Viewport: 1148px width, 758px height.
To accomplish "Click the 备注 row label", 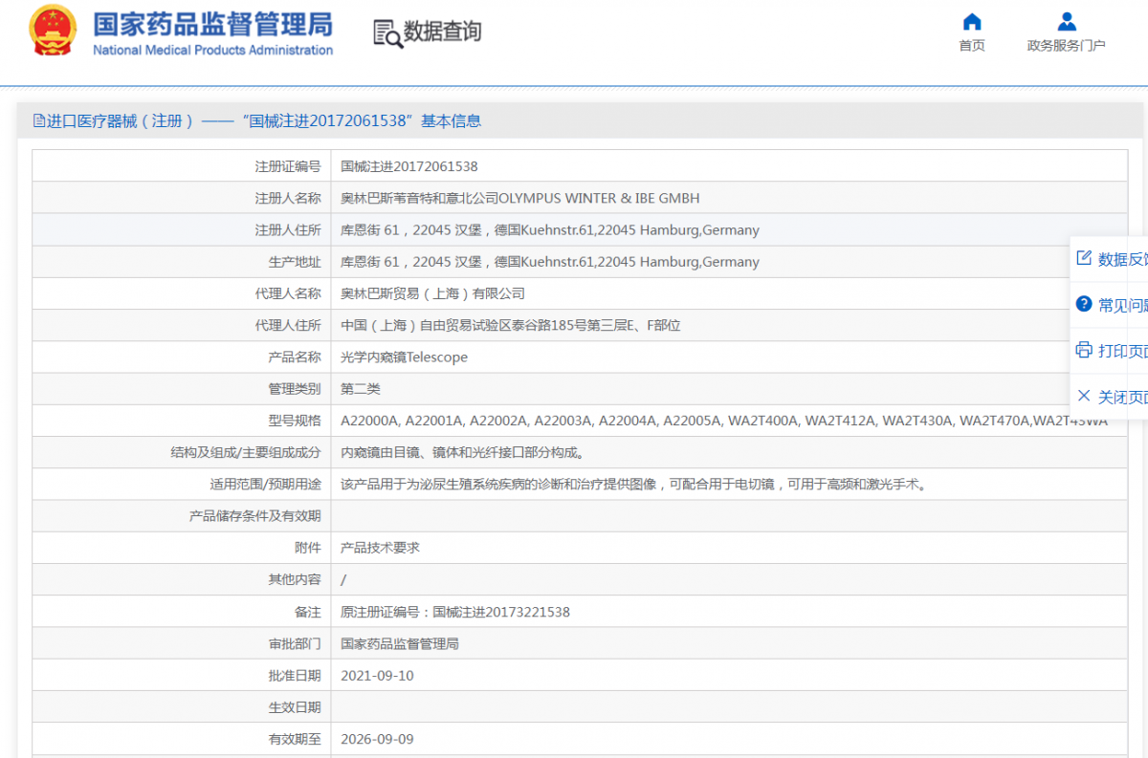I will point(308,612).
